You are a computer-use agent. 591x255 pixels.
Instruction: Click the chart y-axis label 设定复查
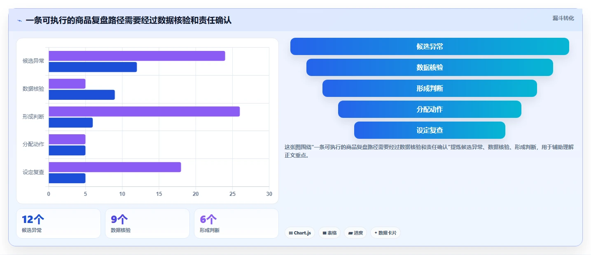[33, 172]
